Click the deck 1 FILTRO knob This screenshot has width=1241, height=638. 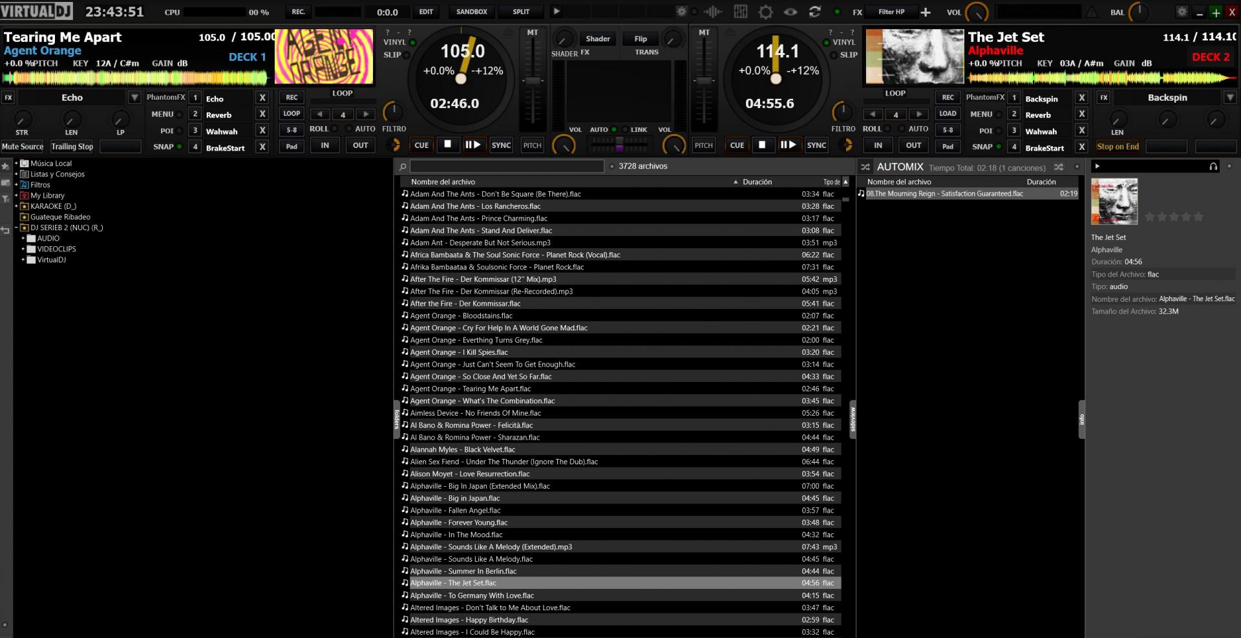tap(392, 111)
